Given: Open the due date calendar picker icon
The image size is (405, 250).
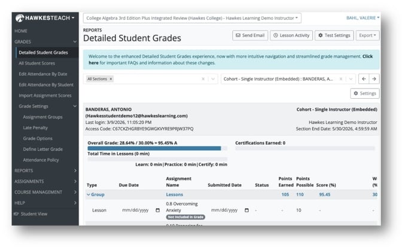Looking at the screenshot, I should pos(157,211).
